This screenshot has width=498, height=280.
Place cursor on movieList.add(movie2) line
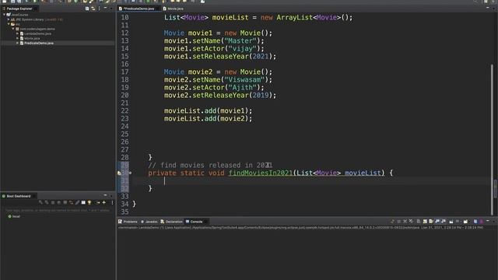[x=208, y=118]
